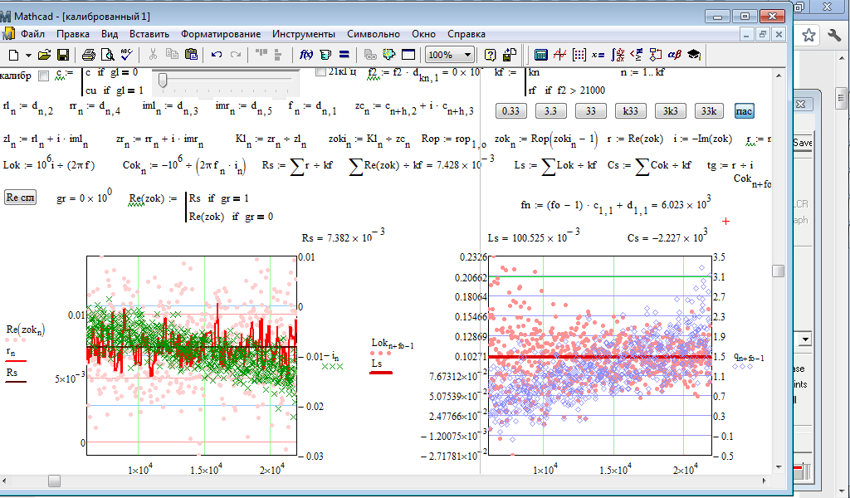Open the Vector and Matrix palette
Screen dimensions: 850x498
[x=579, y=55]
